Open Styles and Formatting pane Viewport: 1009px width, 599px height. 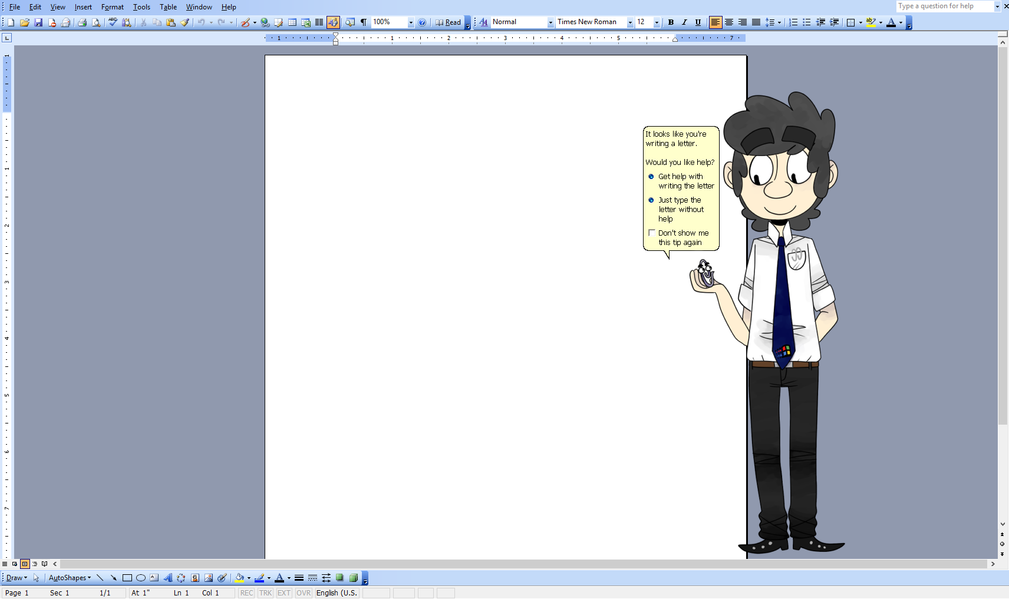pos(483,22)
